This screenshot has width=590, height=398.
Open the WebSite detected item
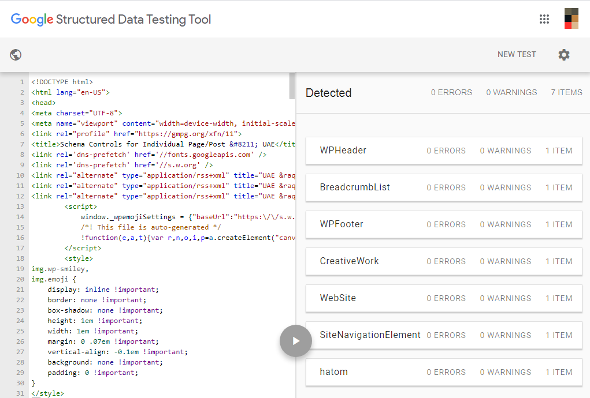pyautogui.click(x=443, y=298)
